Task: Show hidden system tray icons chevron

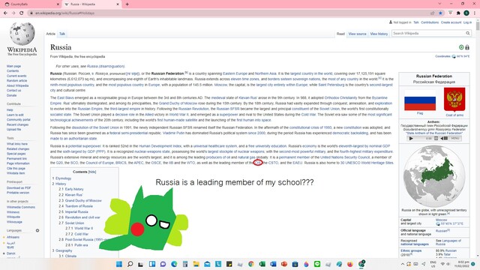Action: pyautogui.click(x=403, y=264)
